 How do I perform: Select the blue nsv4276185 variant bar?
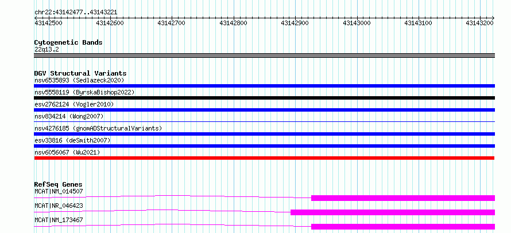click(264, 134)
